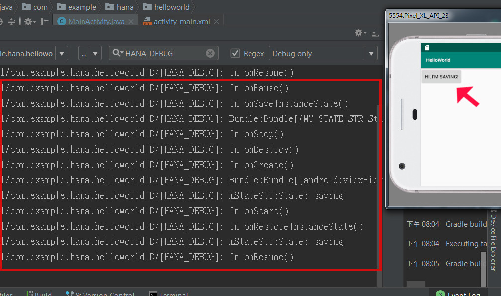This screenshot has height=296, width=501.
Task: Open the Event Log tab
Action: [458, 294]
